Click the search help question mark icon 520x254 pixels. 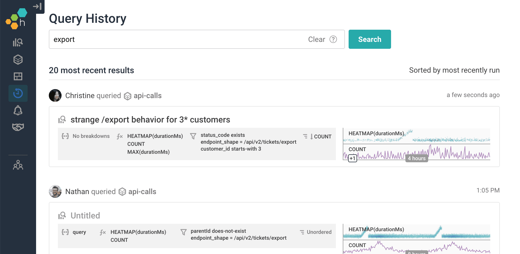(333, 39)
